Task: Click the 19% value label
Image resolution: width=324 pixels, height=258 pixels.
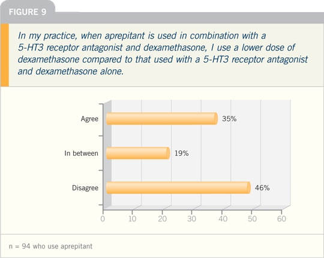Action: click(x=181, y=153)
